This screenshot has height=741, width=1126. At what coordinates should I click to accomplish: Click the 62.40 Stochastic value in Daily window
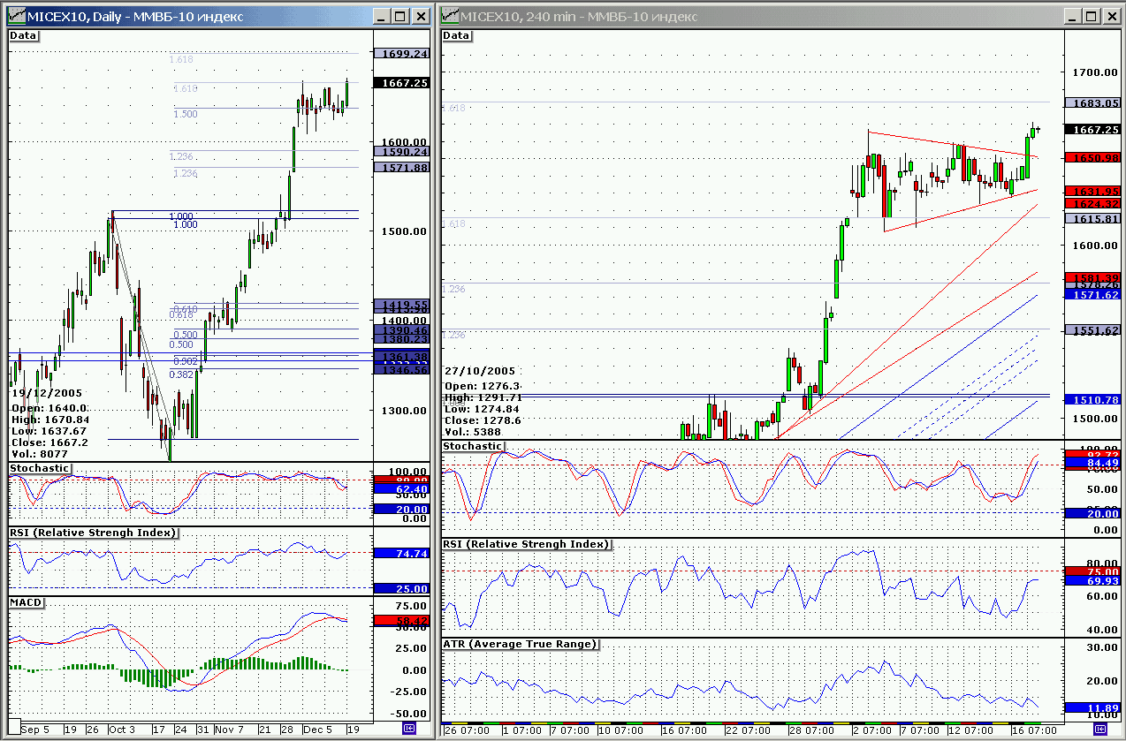402,488
